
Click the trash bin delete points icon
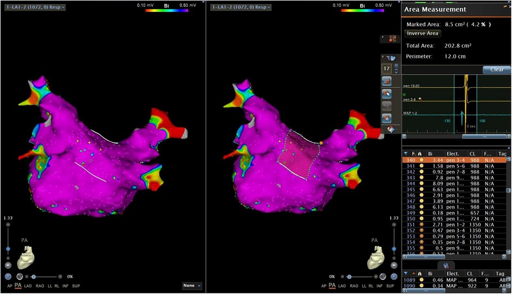[446, 265]
